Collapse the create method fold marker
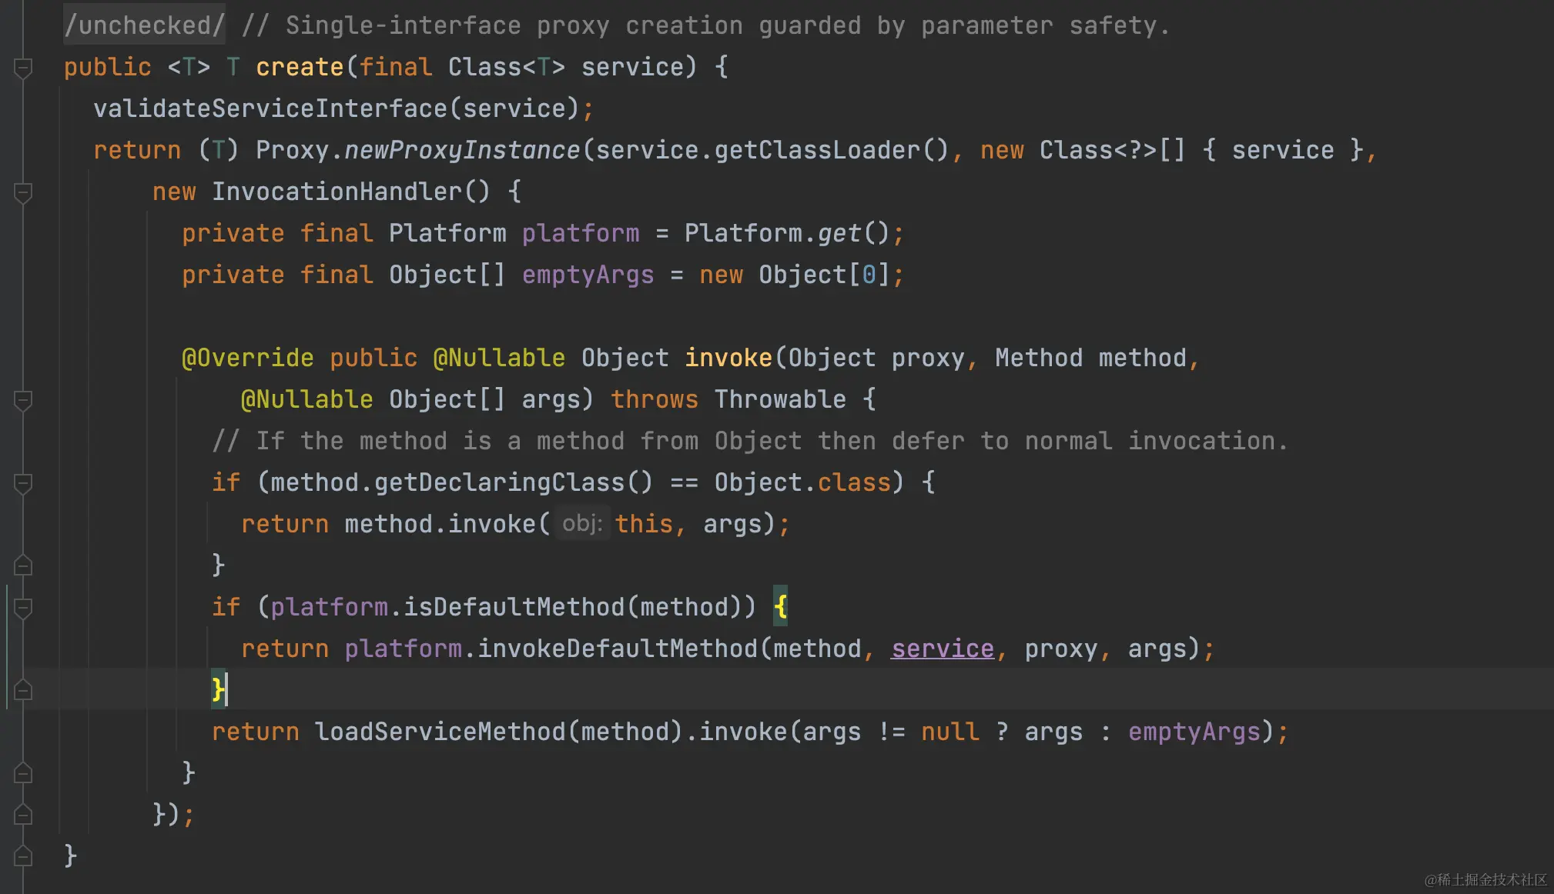The width and height of the screenshot is (1554, 894). [x=23, y=68]
